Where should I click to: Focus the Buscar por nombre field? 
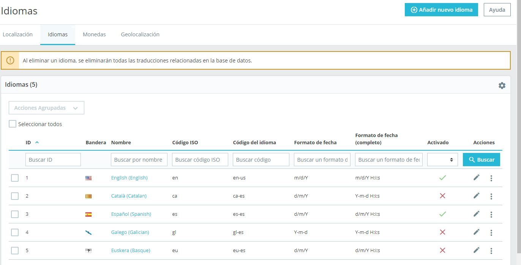click(x=139, y=159)
